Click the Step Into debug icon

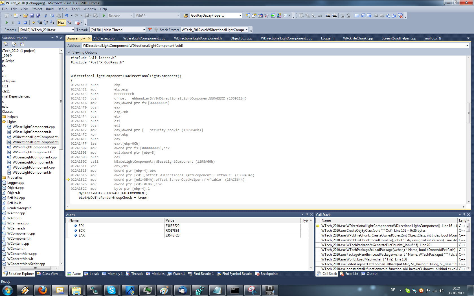coord(39,23)
